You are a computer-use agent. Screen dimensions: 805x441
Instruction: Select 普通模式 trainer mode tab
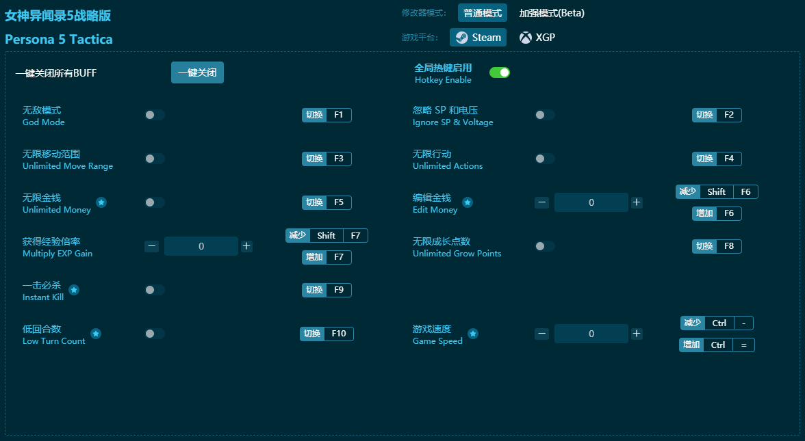(x=483, y=13)
